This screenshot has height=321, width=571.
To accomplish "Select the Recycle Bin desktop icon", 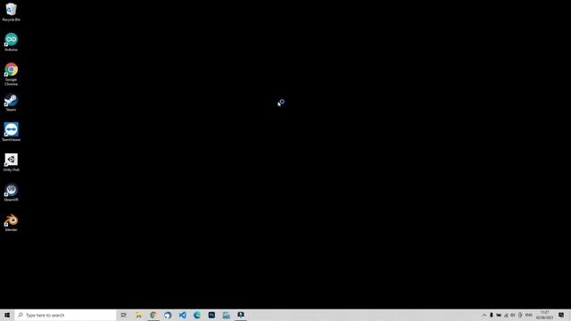I will point(11,12).
